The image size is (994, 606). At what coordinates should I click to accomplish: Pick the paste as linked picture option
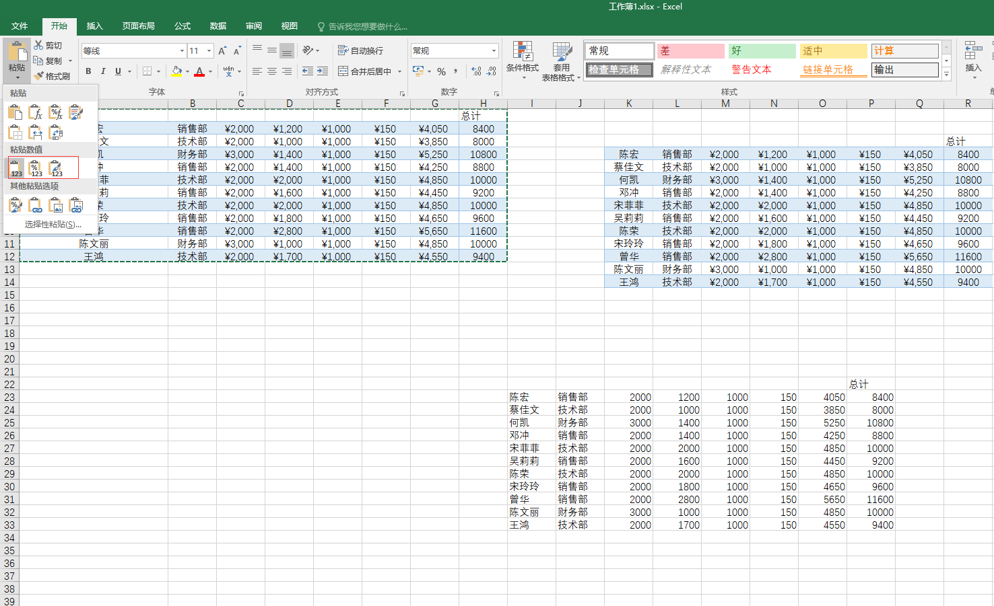(x=76, y=205)
